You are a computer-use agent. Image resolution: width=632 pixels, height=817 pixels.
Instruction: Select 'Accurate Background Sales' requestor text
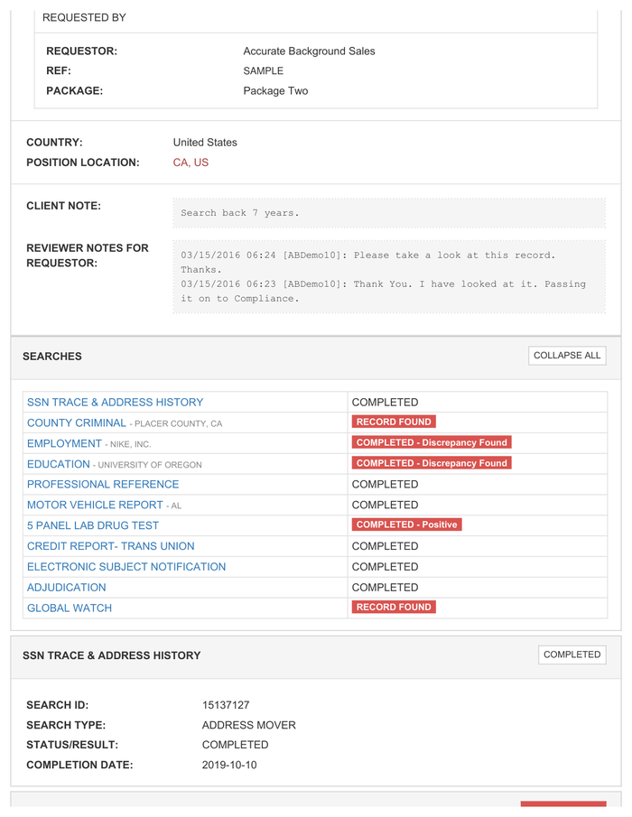pos(309,51)
